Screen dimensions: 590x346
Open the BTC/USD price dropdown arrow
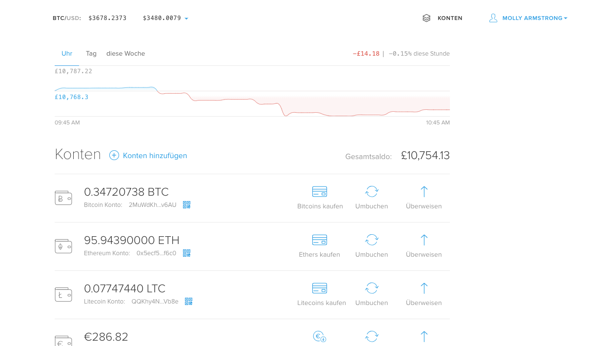coord(186,19)
